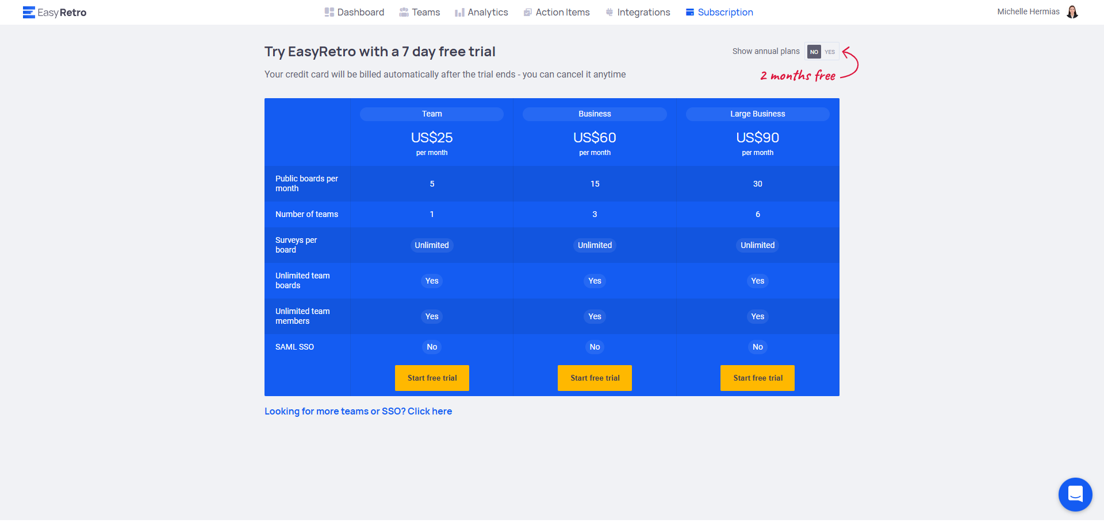
Task: Open the chat support bubble
Action: tap(1075, 494)
